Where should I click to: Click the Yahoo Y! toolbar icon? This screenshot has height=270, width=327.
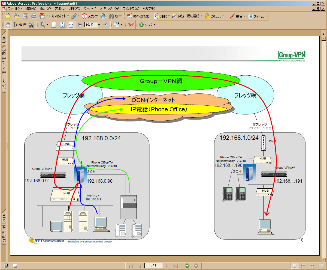pos(131,25)
